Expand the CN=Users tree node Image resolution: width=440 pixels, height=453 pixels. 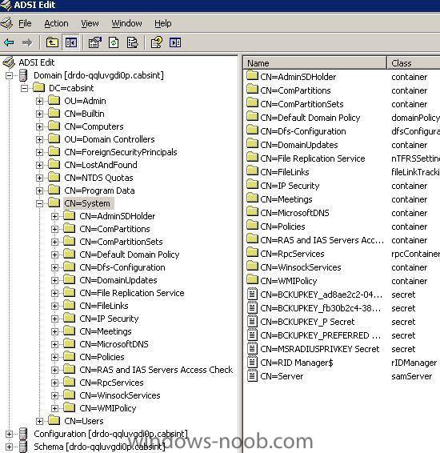[x=39, y=421]
